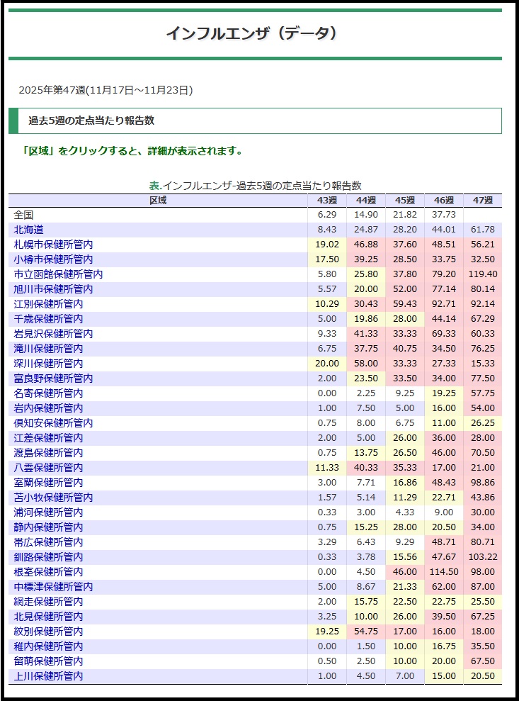The image size is (519, 701).
Task: Click the 江別保健所管内 link
Action: 48,304
